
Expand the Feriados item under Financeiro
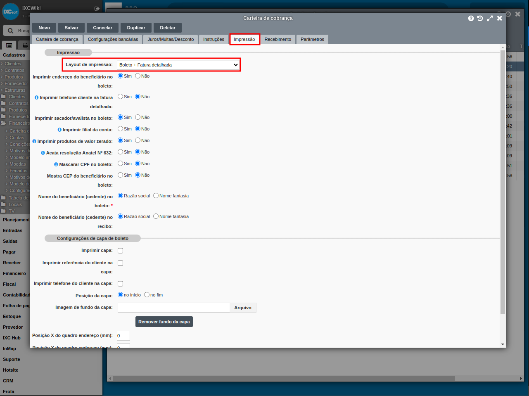(17, 171)
